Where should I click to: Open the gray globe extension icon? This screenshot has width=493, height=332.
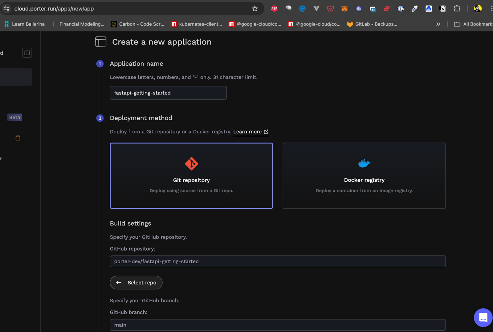pos(288,9)
